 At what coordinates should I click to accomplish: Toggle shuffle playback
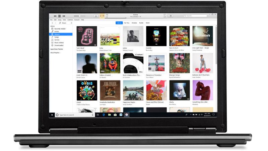[107, 15]
